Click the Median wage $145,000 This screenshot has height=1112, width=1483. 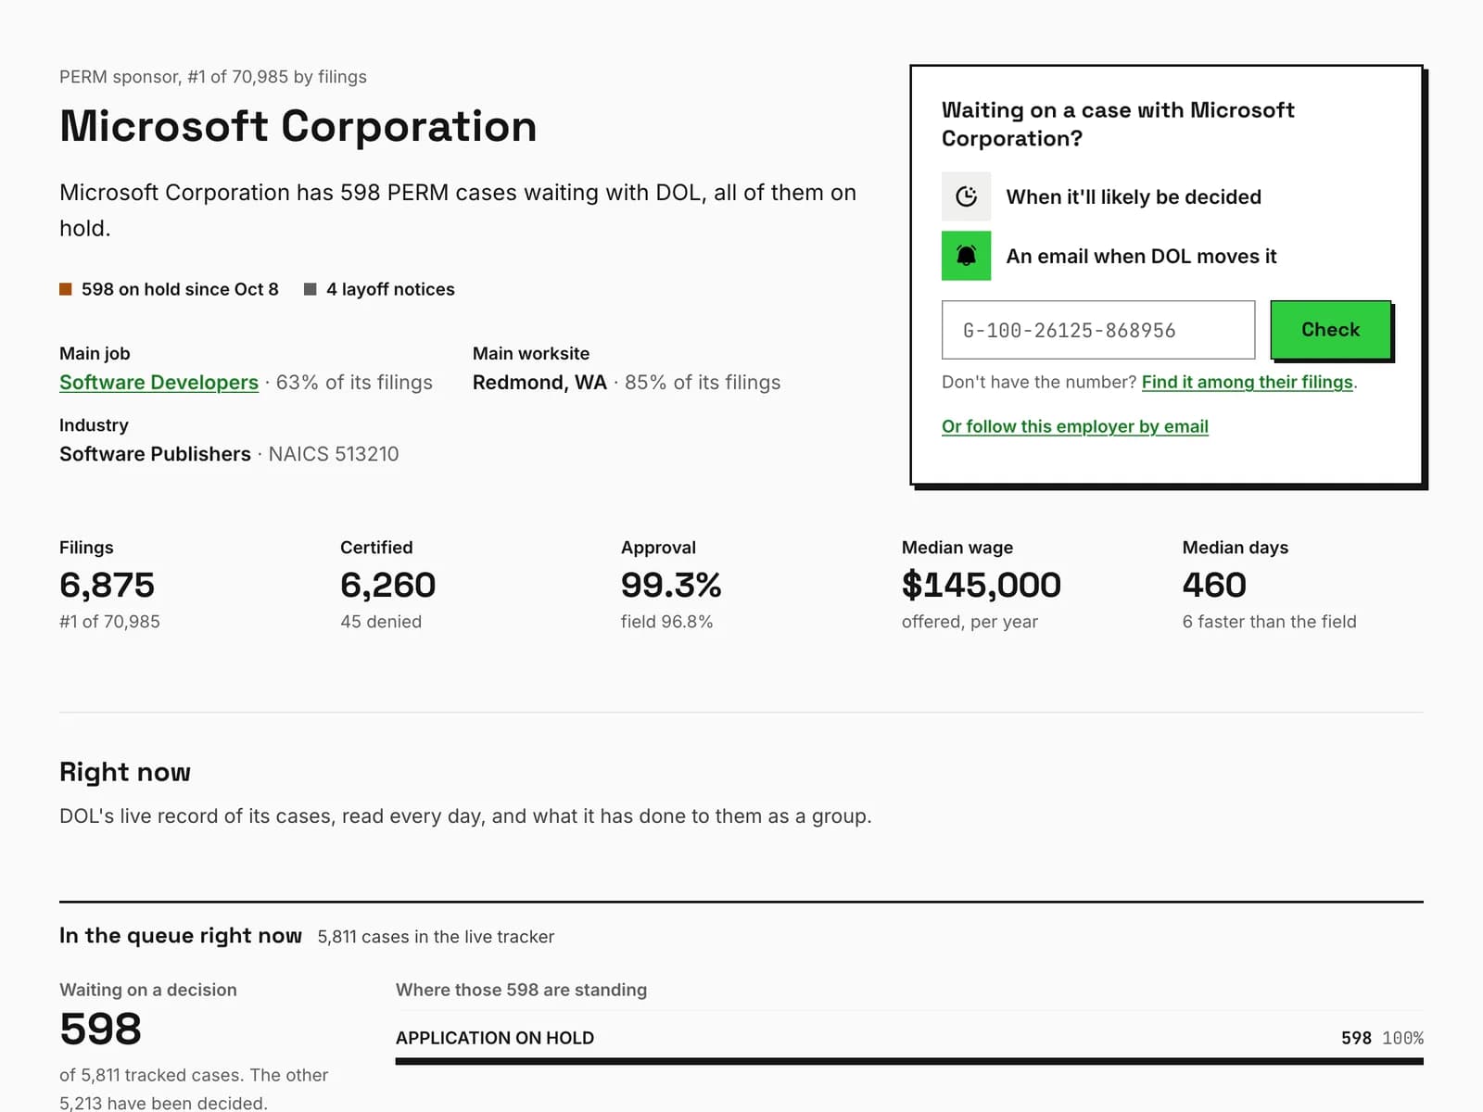click(982, 585)
